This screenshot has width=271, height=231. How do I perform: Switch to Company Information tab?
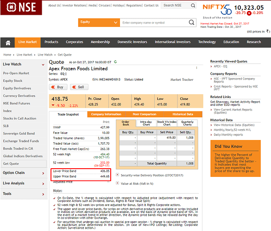coord(106,114)
